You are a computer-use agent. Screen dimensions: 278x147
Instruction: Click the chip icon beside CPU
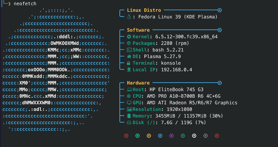pyautogui.click(x=129, y=96)
